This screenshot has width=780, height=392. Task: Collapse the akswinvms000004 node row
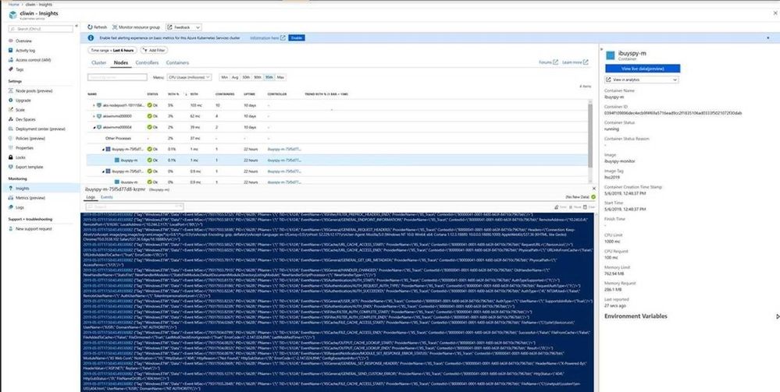94,127
